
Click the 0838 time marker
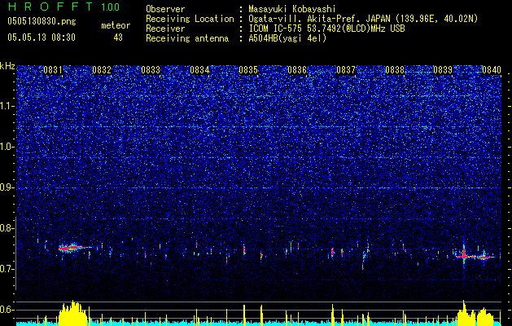click(x=395, y=70)
